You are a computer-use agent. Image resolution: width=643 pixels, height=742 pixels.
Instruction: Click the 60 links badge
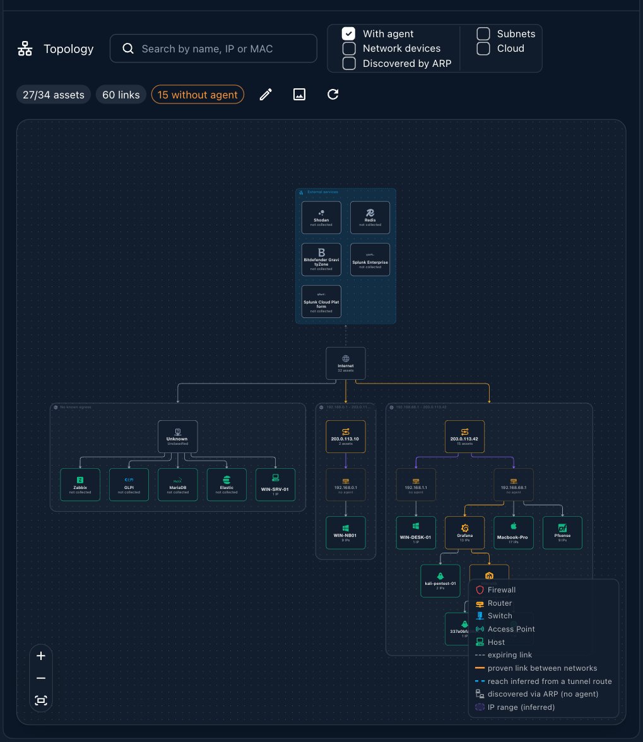click(121, 95)
